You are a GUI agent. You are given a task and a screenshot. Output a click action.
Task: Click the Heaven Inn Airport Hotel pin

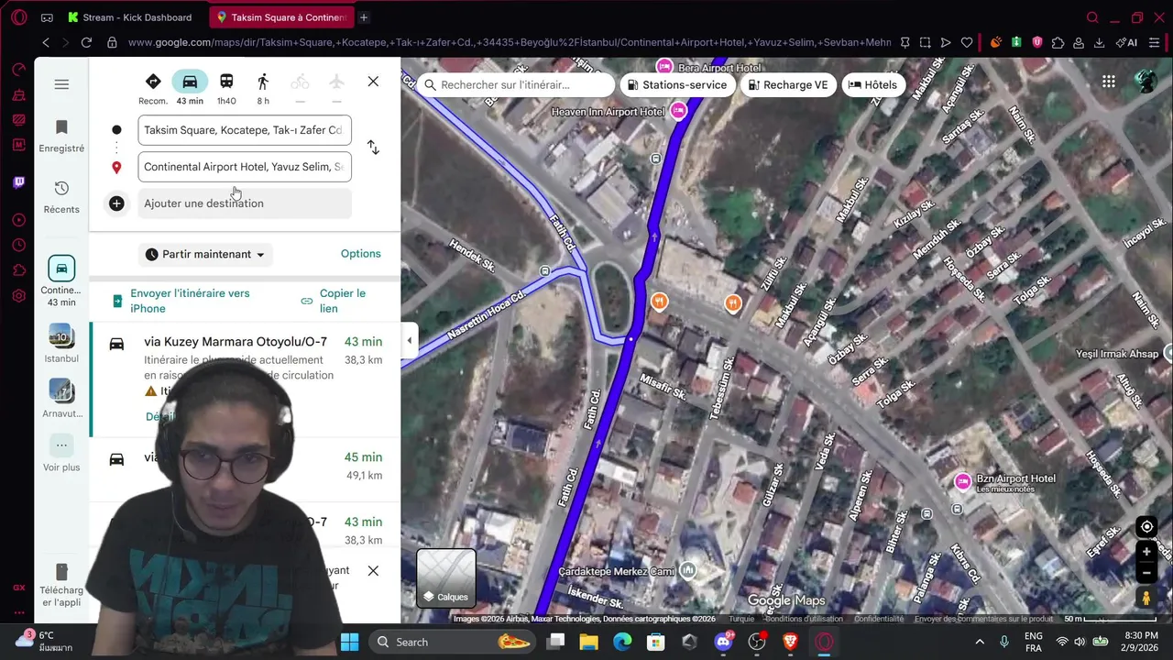pos(679,111)
